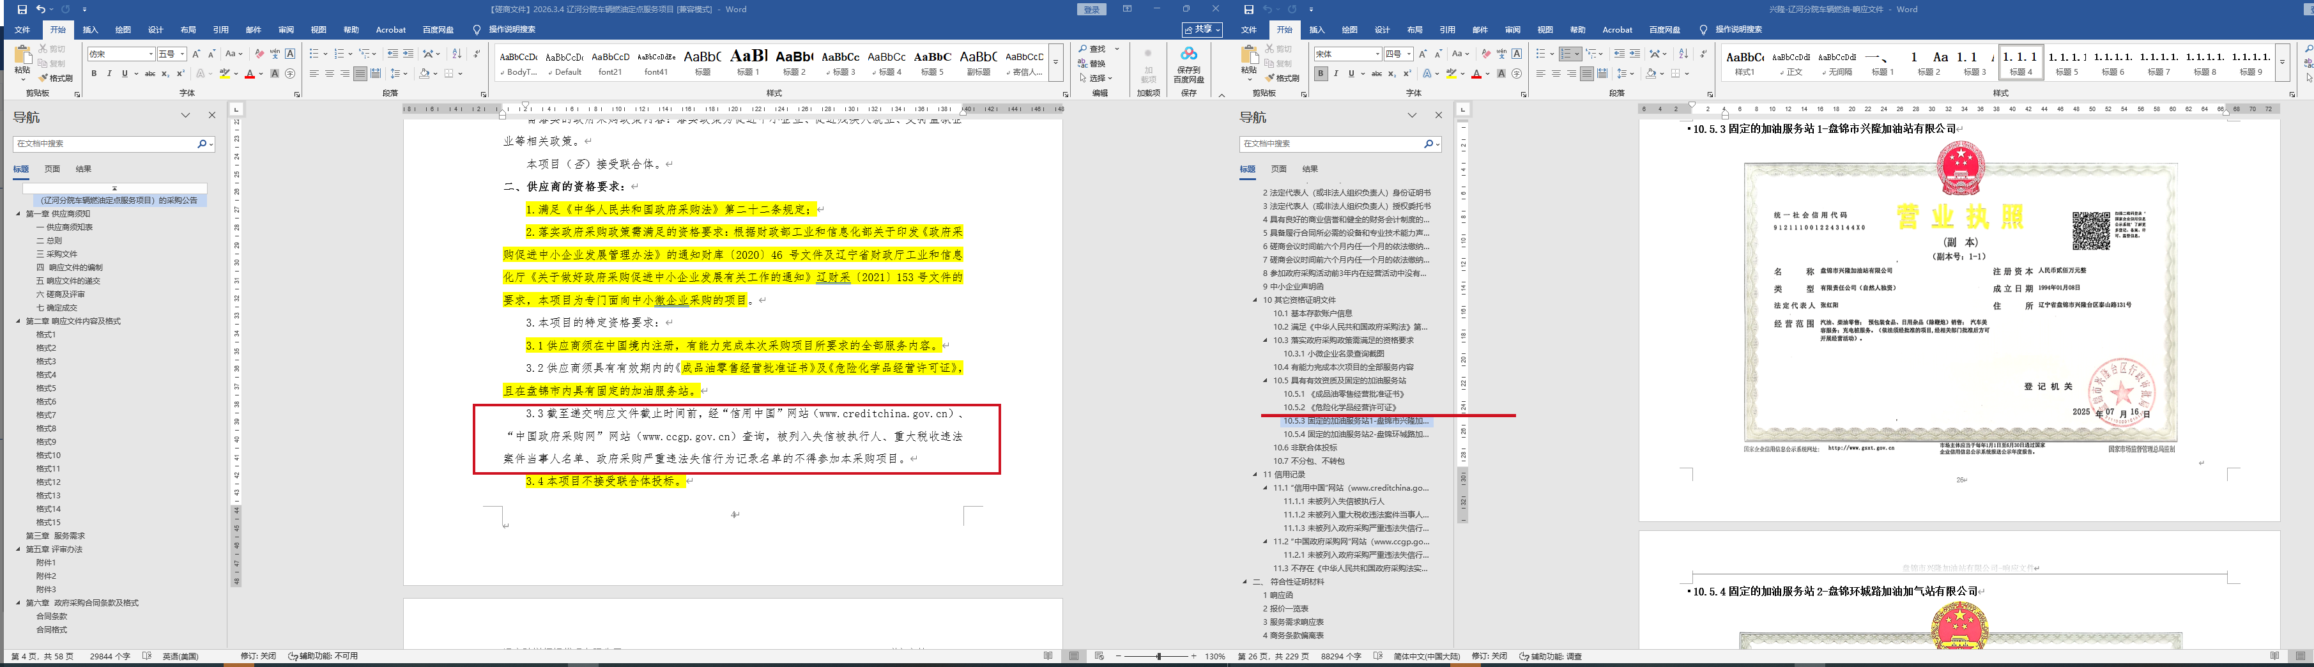This screenshot has width=2314, height=667.
Task: Clear all formatting in right window
Action: (x=1487, y=54)
